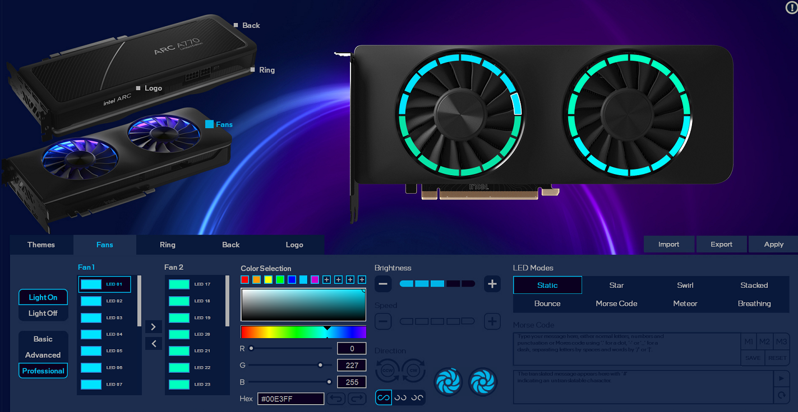Select the CCW direction icon
Image resolution: width=798 pixels, height=412 pixels.
tap(387, 370)
